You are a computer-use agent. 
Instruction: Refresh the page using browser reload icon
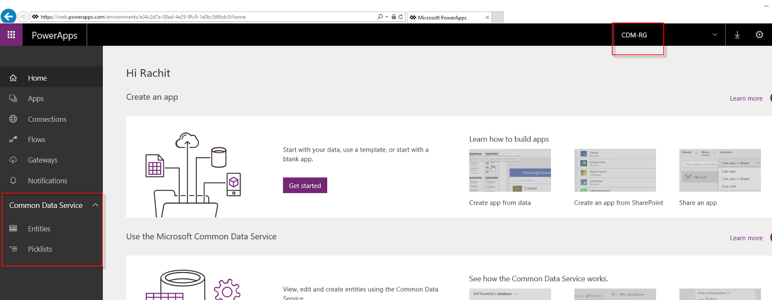click(400, 17)
